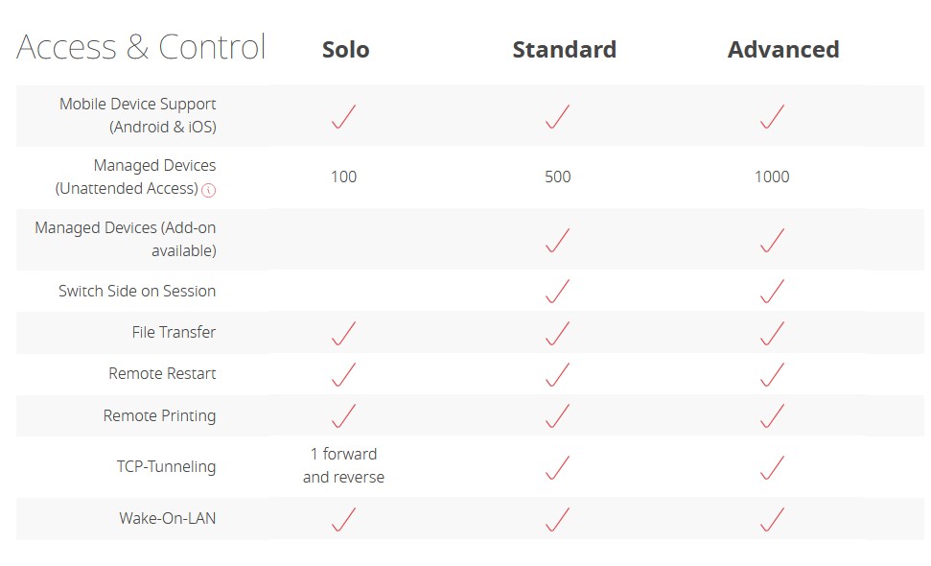Select the Solo plan column header
The image size is (931, 566).
345,49
